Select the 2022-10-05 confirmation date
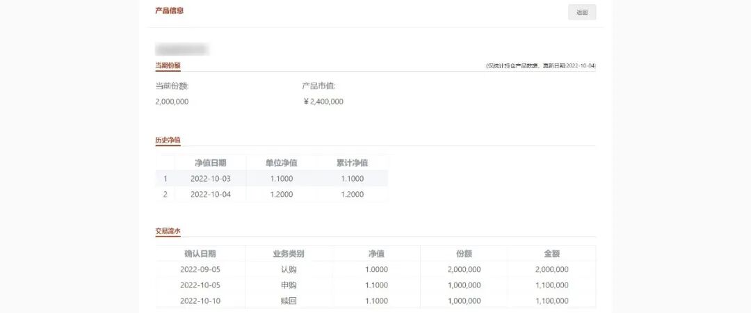 coord(200,285)
